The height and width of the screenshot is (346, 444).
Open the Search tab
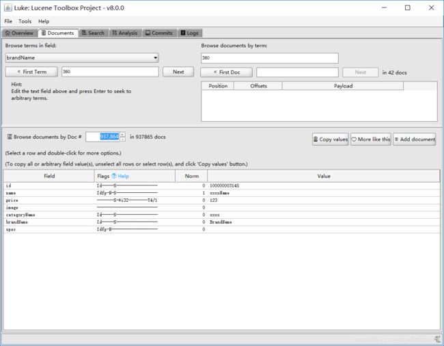tap(93, 33)
